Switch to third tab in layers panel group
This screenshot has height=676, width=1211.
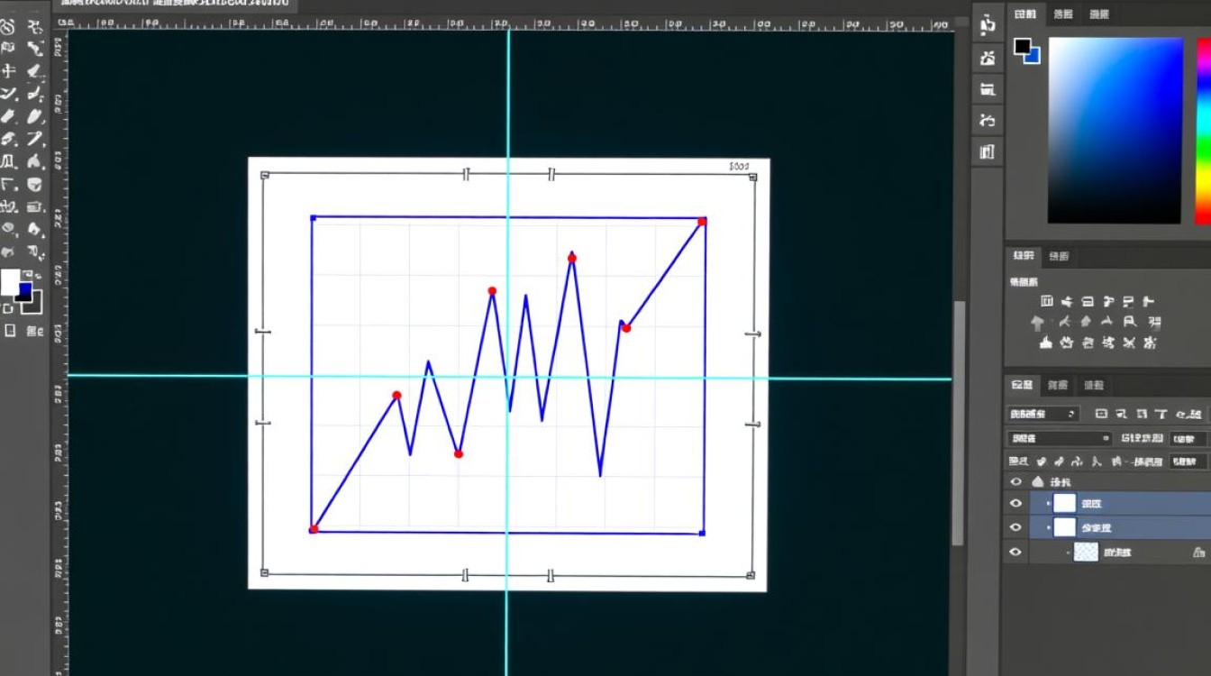(1093, 386)
